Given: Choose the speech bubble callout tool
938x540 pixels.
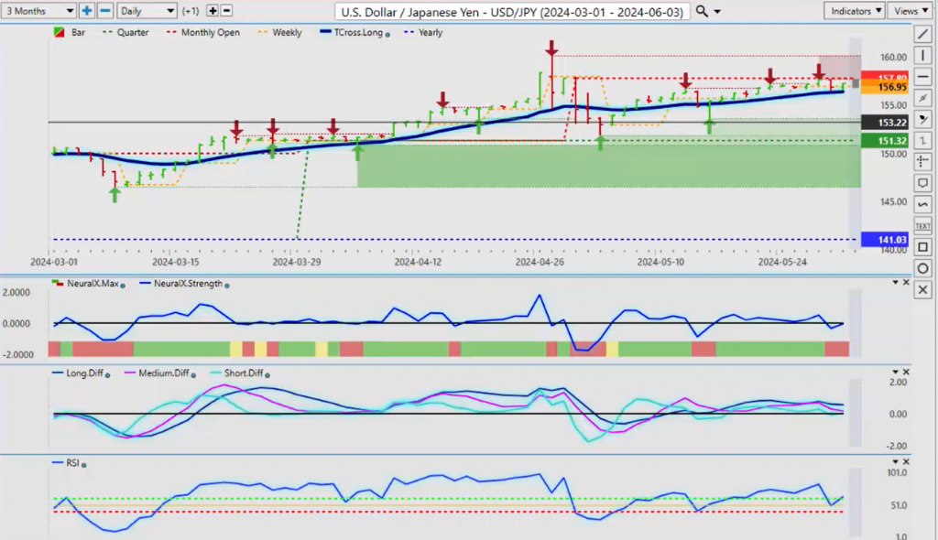Looking at the screenshot, I should coord(922,183).
